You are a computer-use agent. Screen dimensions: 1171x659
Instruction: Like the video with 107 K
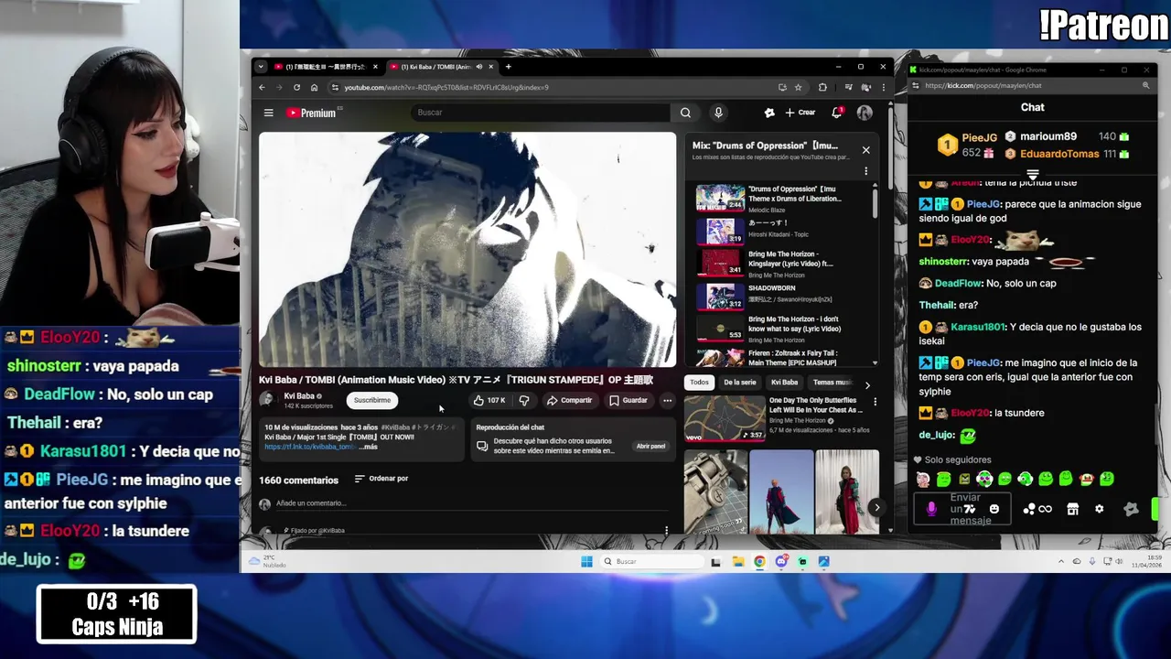[489, 400]
